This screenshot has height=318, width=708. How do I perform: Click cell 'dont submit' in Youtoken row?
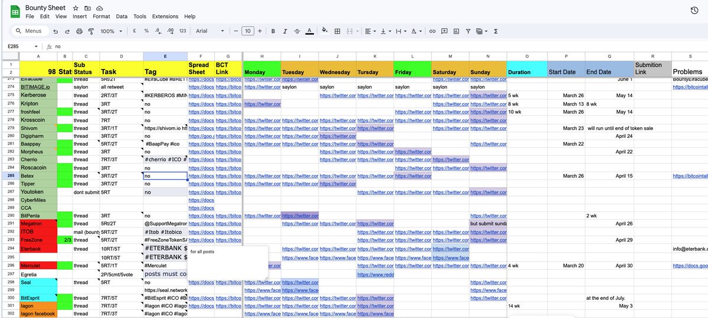(86, 192)
